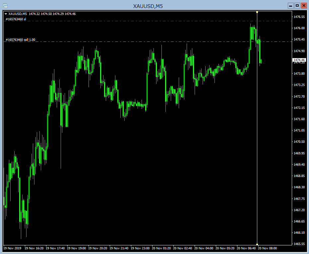Click the current price tag 1474.46
The width and height of the screenshot is (309, 254).
click(x=299, y=60)
